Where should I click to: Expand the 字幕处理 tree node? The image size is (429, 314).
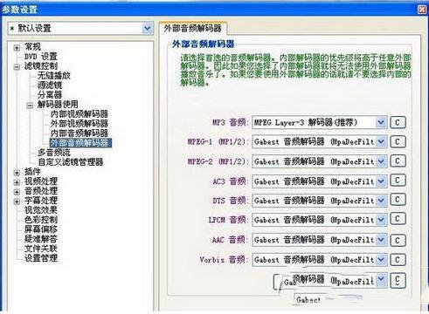(x=17, y=201)
